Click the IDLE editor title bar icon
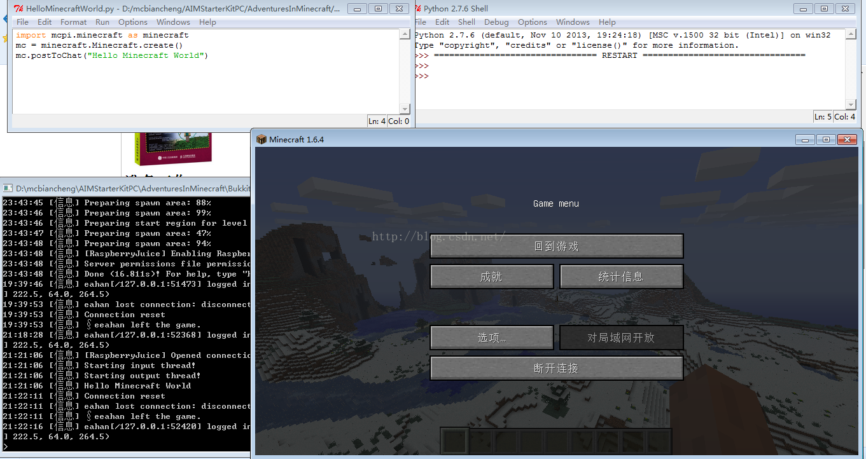Viewport: 866px width, 459px height. [19, 8]
